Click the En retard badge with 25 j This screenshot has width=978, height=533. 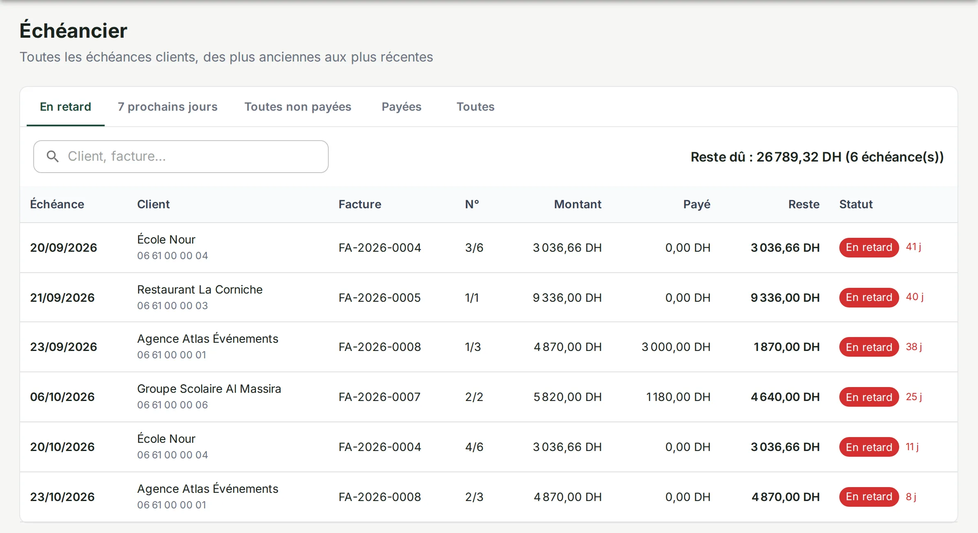click(x=869, y=397)
